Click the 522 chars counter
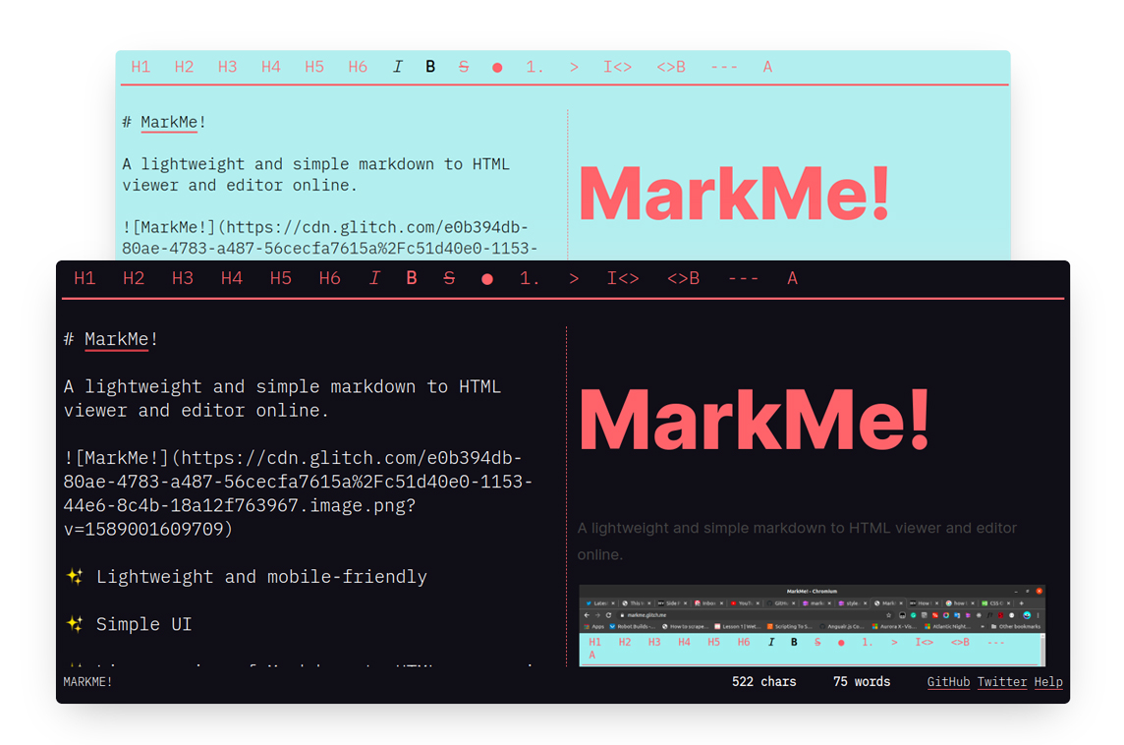 pyautogui.click(x=763, y=682)
